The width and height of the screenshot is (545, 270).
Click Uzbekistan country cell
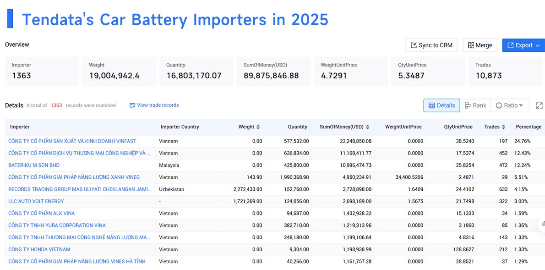(x=172, y=189)
